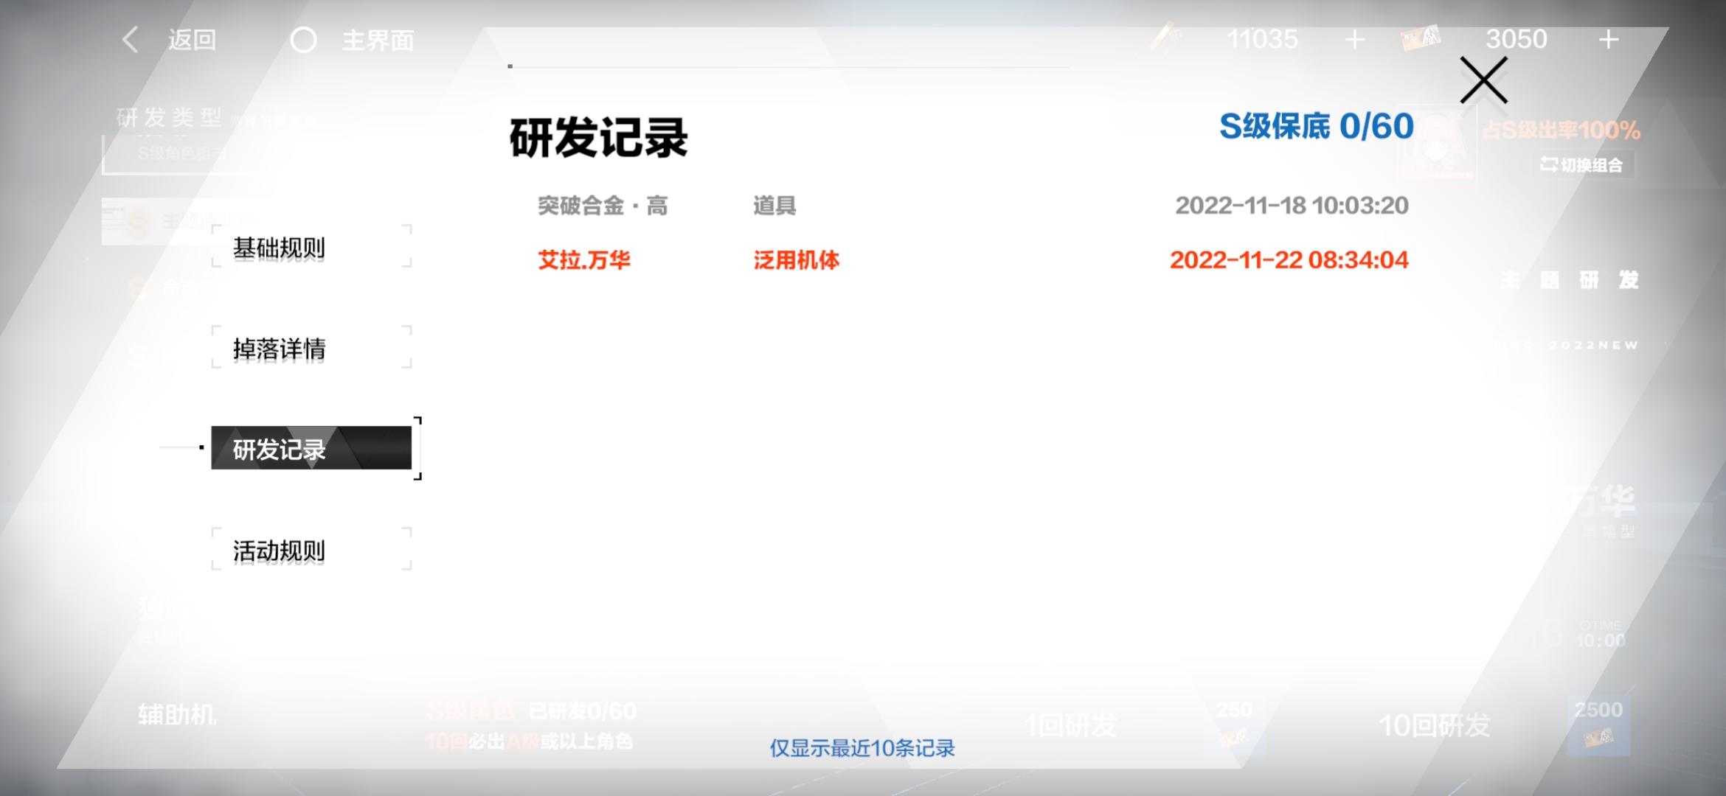Click the timestamp 2022-11-18 10:03:20
1726x796 pixels.
(1292, 205)
